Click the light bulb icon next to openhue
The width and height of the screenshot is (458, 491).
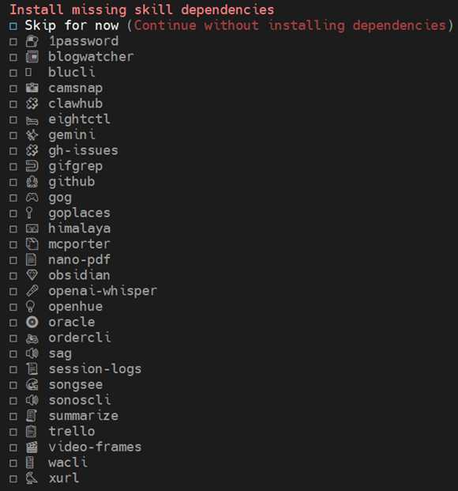click(30, 307)
